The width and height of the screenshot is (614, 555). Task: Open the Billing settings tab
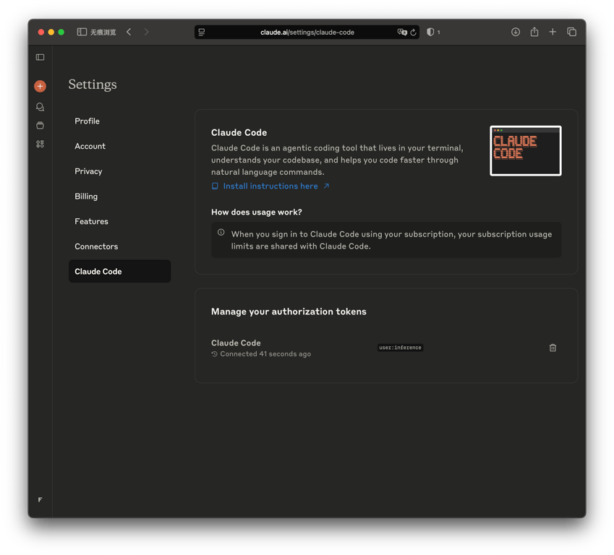point(119,196)
